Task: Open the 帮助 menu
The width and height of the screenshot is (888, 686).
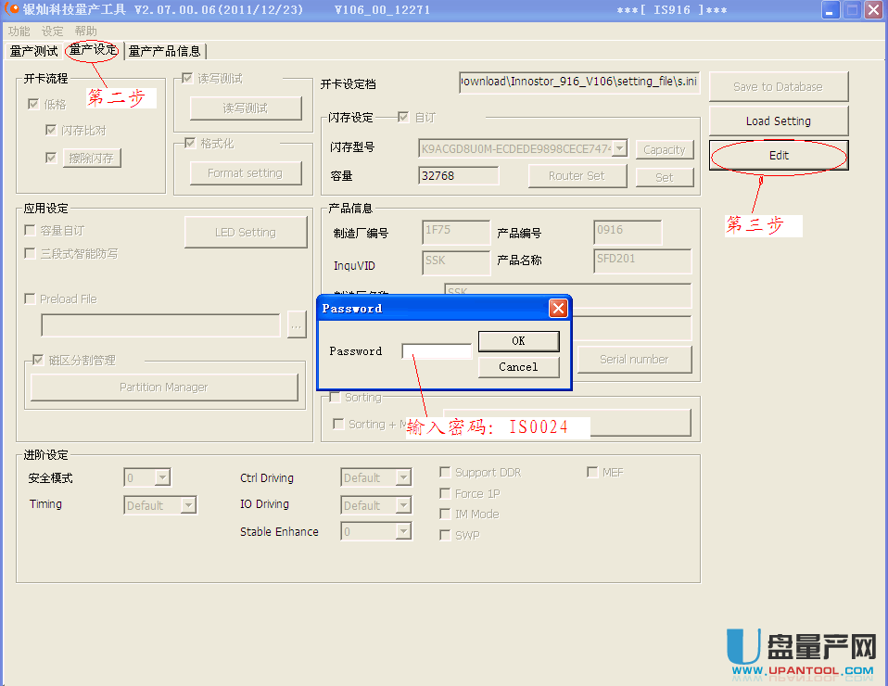Action: point(85,31)
